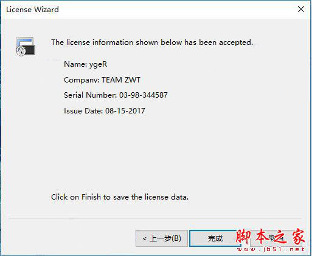
Task: Click the license wizard icon
Action: (26, 46)
